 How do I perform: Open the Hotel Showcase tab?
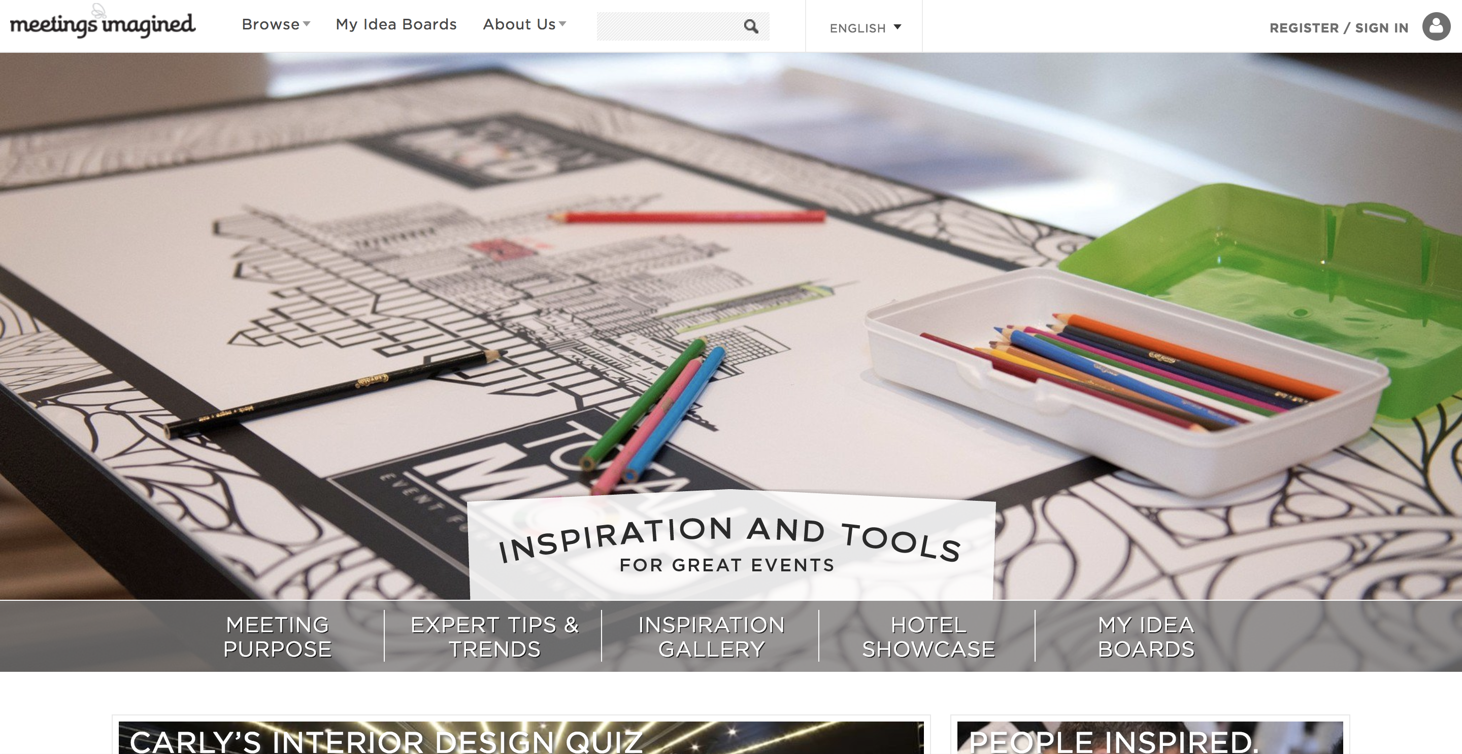[x=928, y=637]
